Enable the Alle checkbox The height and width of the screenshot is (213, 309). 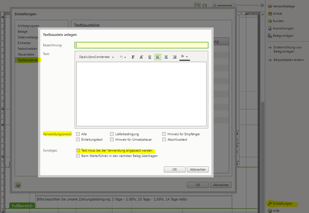(78, 134)
